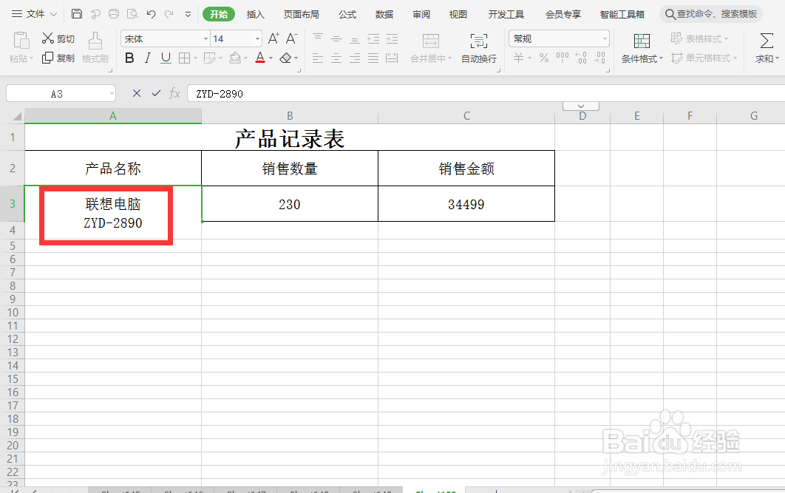Open the 文件 menu dropdown arrow

[53, 14]
